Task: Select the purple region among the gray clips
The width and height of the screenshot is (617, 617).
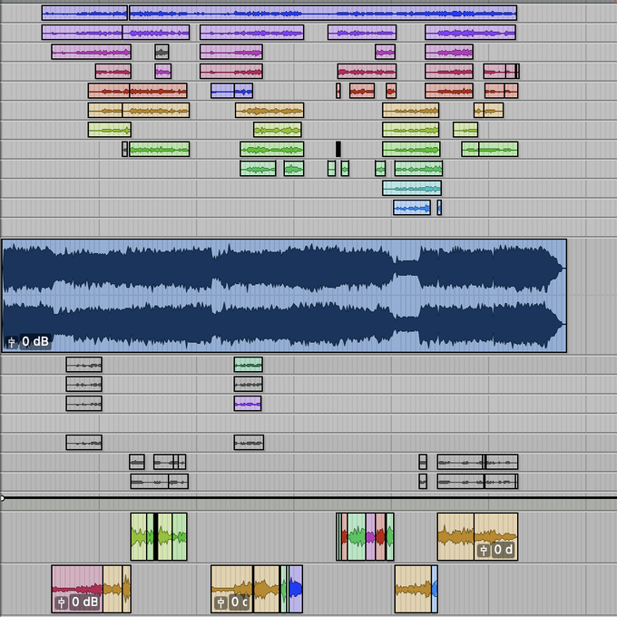Action: (248, 404)
